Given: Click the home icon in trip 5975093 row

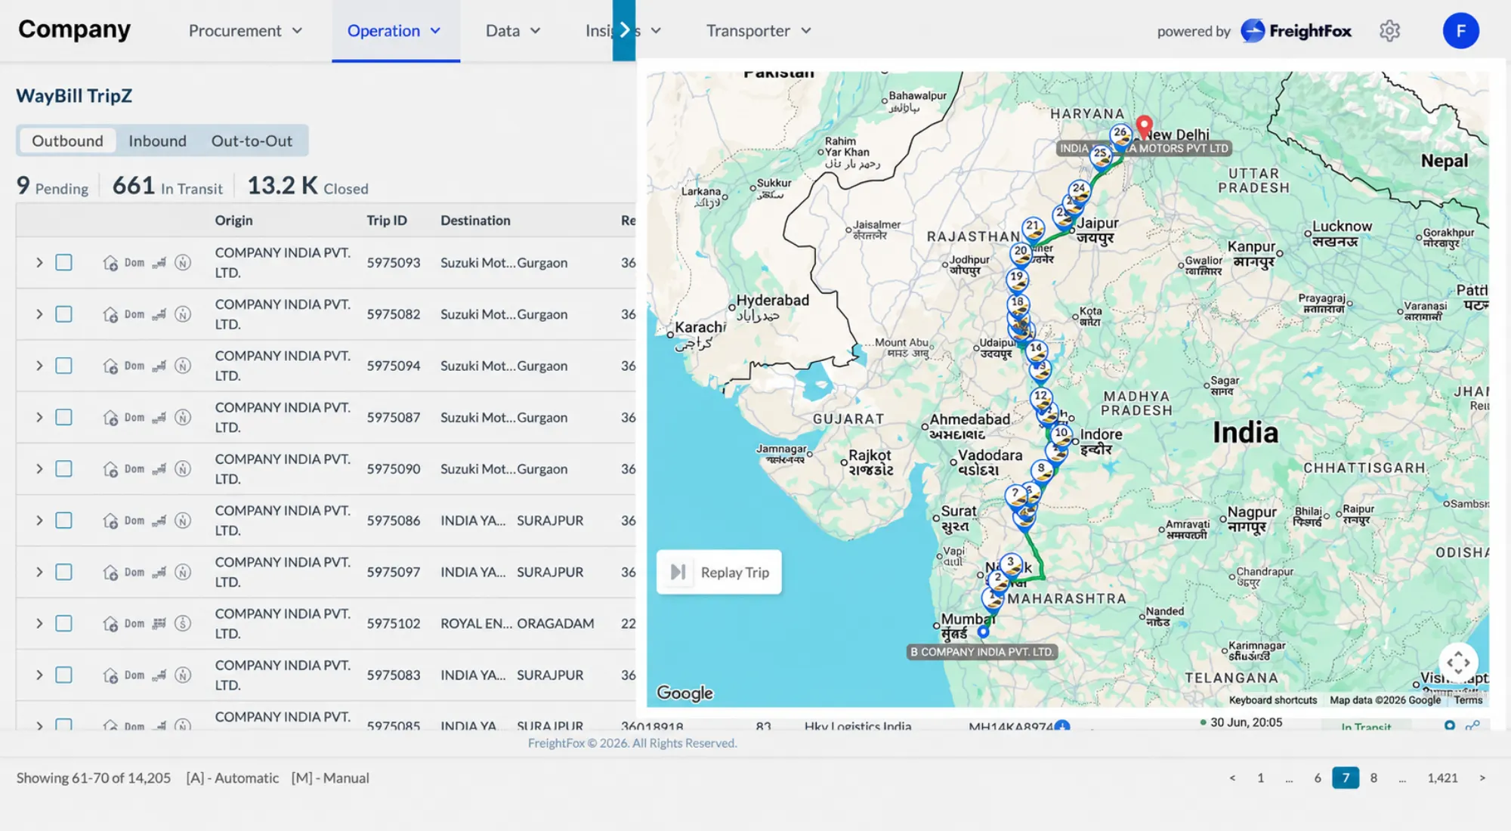Looking at the screenshot, I should pyautogui.click(x=110, y=263).
